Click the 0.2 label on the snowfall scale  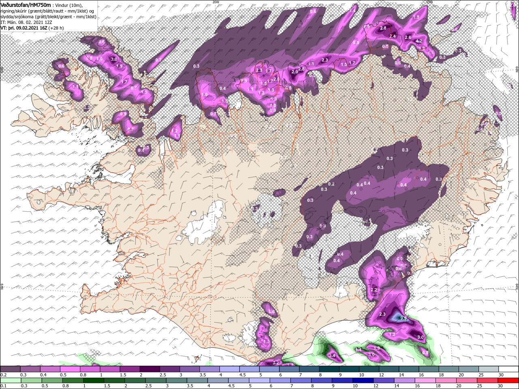pyautogui.click(x=3, y=375)
